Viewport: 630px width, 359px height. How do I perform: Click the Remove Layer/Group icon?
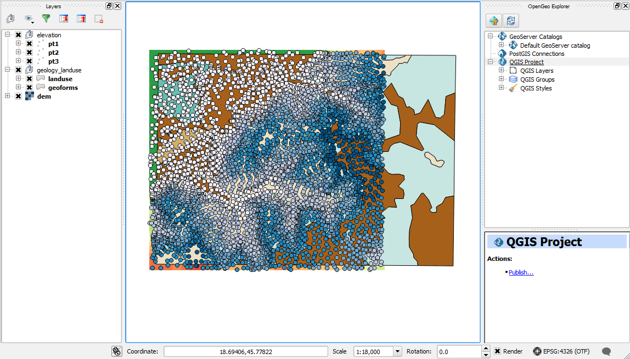tap(99, 19)
